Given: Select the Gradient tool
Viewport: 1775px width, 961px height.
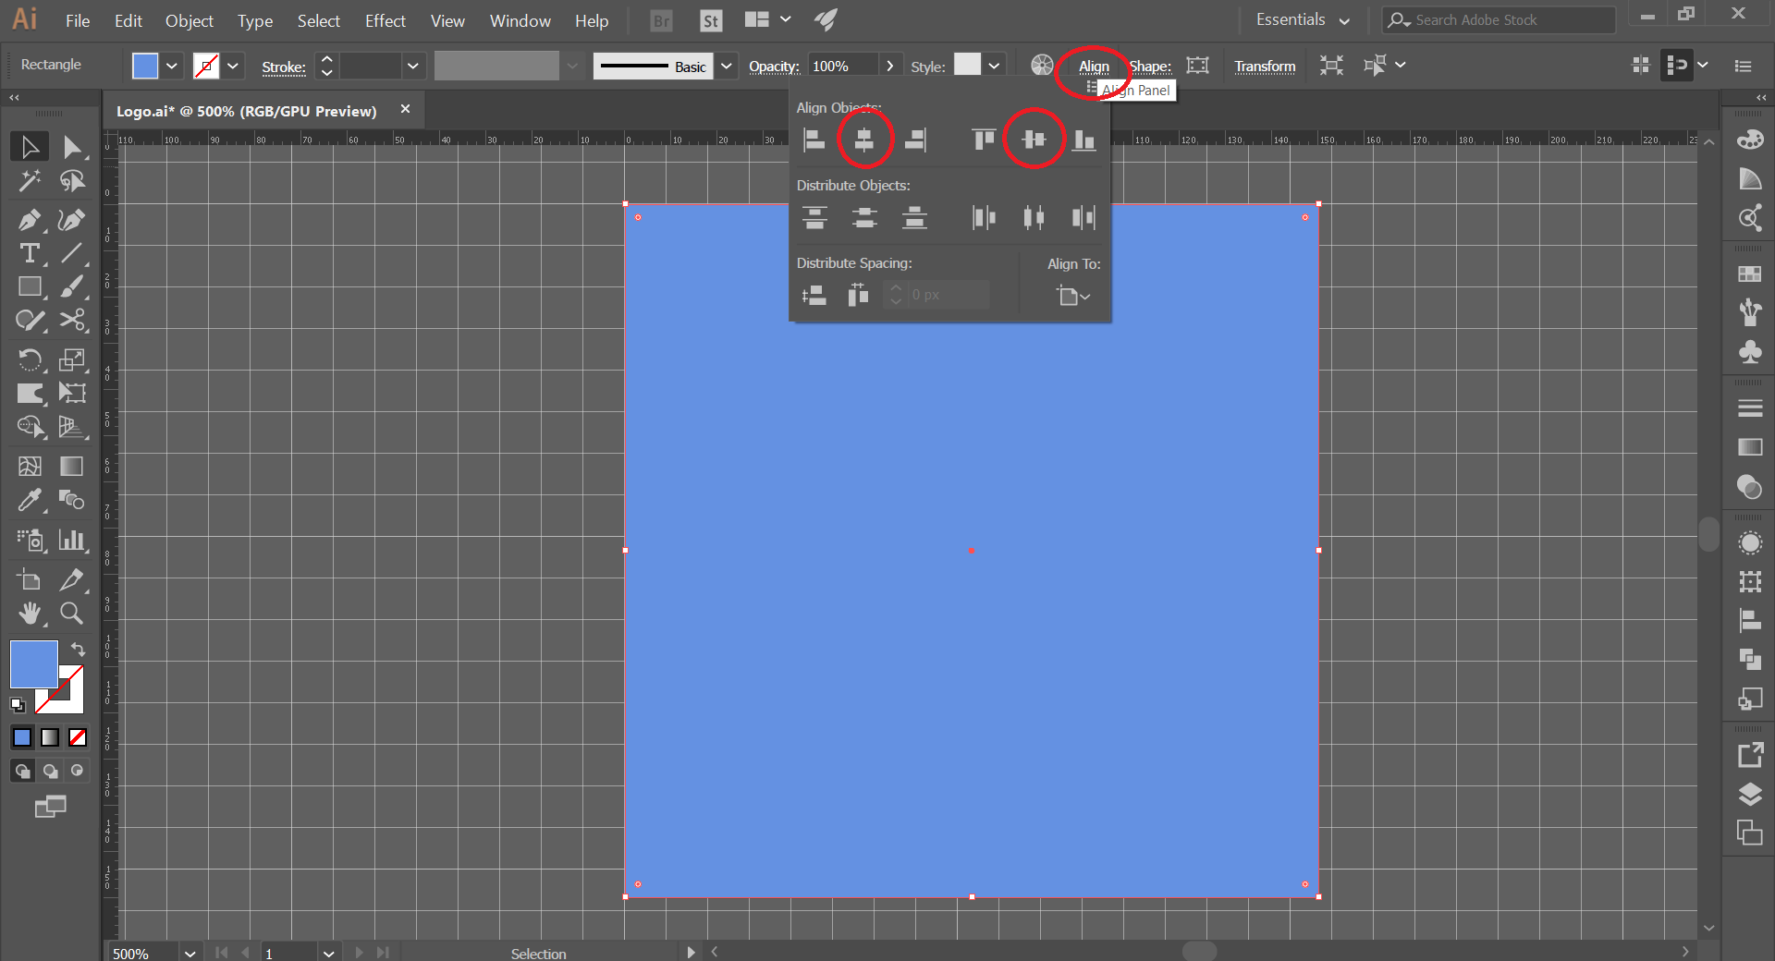Looking at the screenshot, I should (71, 466).
